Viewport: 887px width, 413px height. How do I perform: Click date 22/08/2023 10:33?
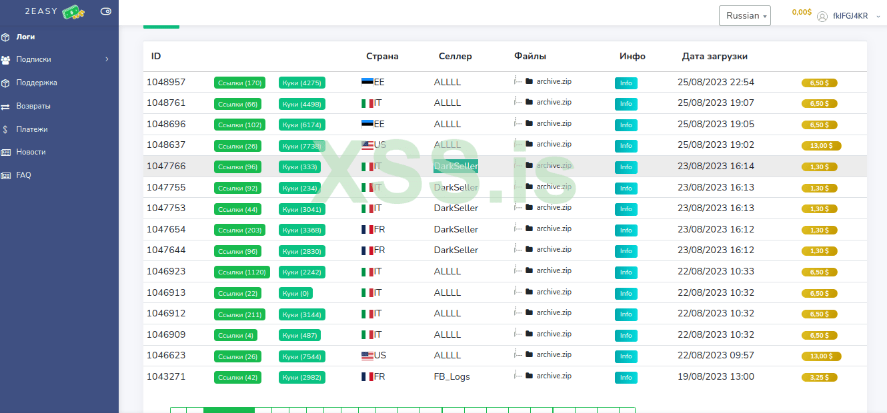716,271
